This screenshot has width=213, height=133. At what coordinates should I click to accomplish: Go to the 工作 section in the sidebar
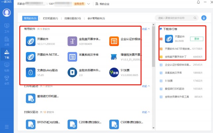point(7,28)
